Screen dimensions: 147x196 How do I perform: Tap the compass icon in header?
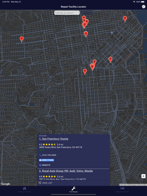[144, 7]
